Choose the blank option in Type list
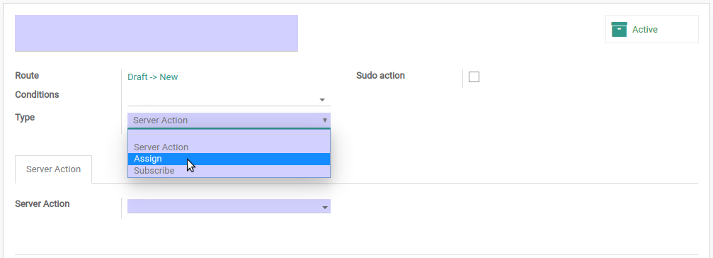Image resolution: width=713 pixels, height=258 pixels. [x=229, y=136]
